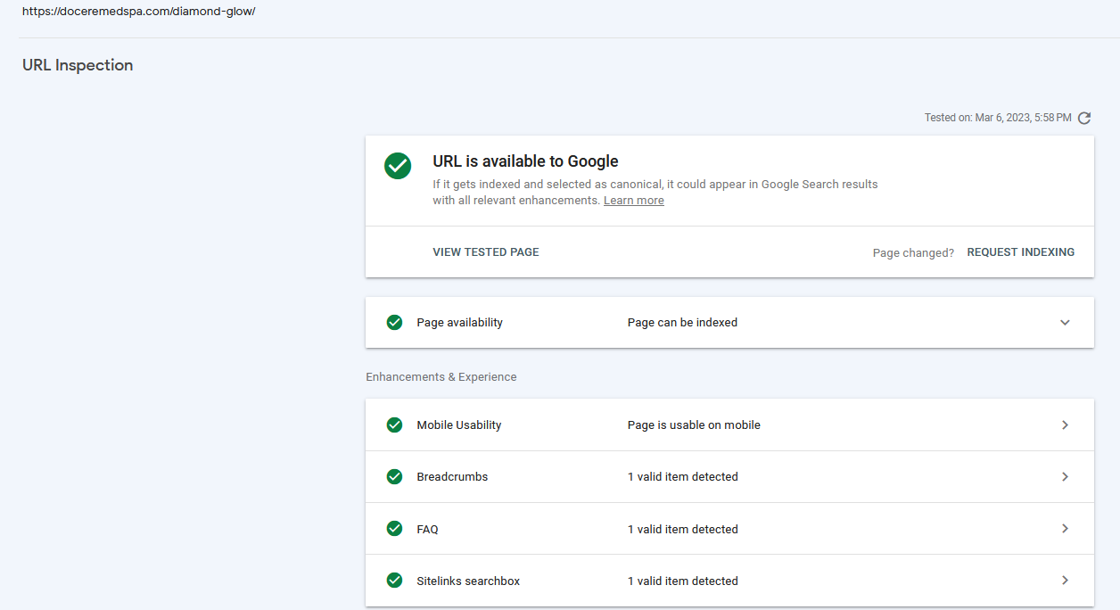The width and height of the screenshot is (1120, 610).
Task: Click the large green URL available checkmark
Action: [398, 166]
